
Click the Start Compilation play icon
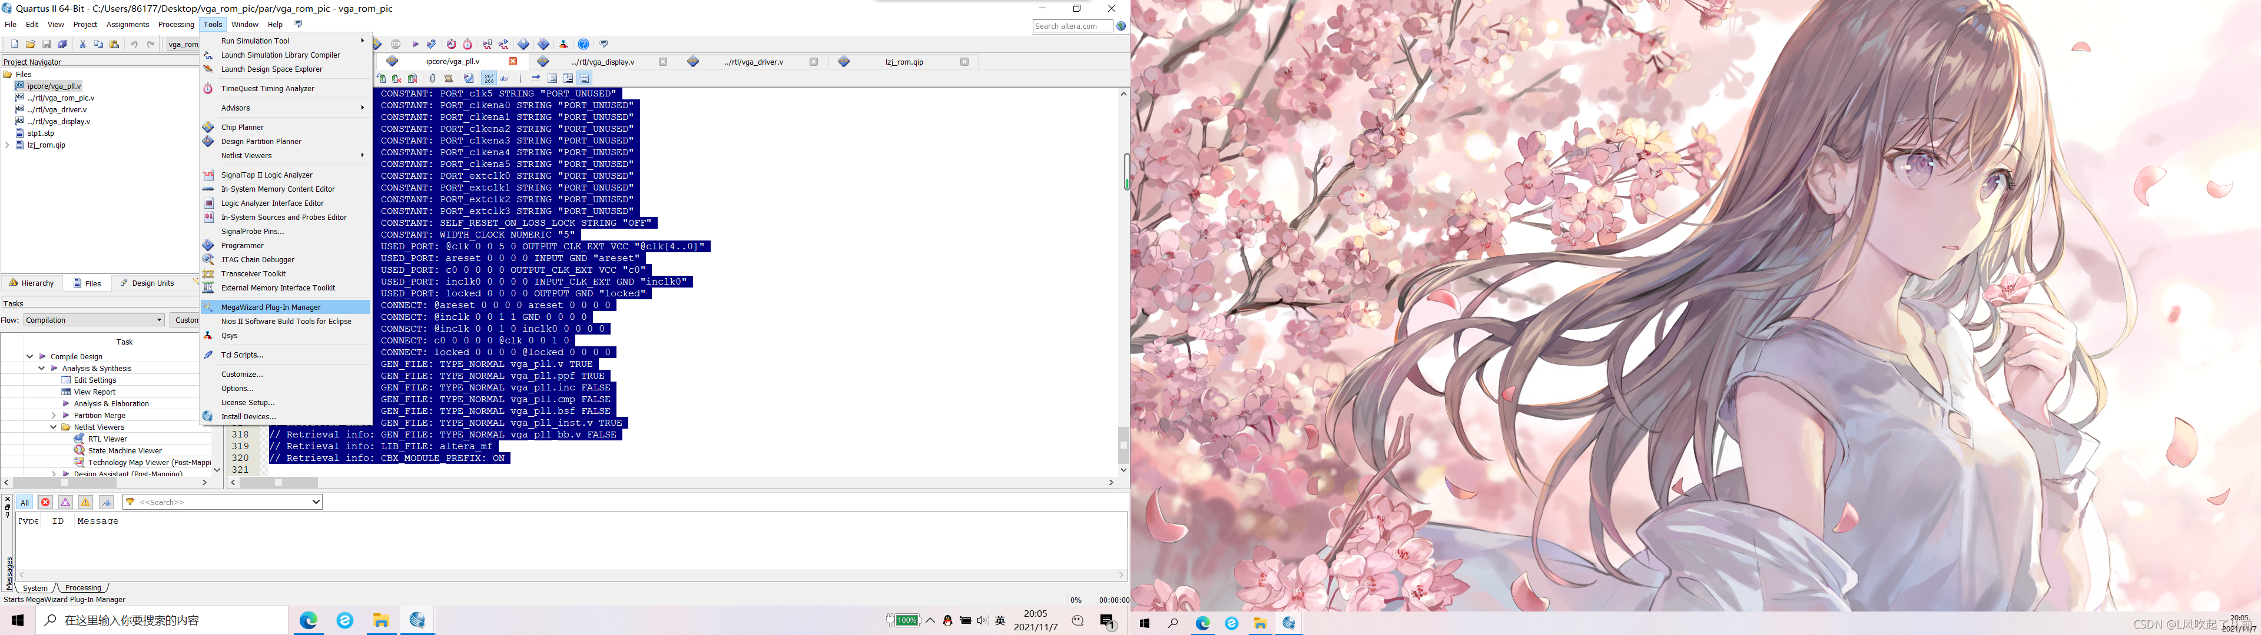coord(415,44)
